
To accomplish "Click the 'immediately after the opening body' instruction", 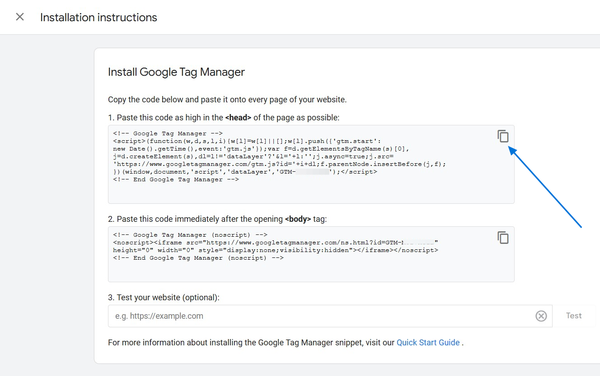I will coord(217,219).
